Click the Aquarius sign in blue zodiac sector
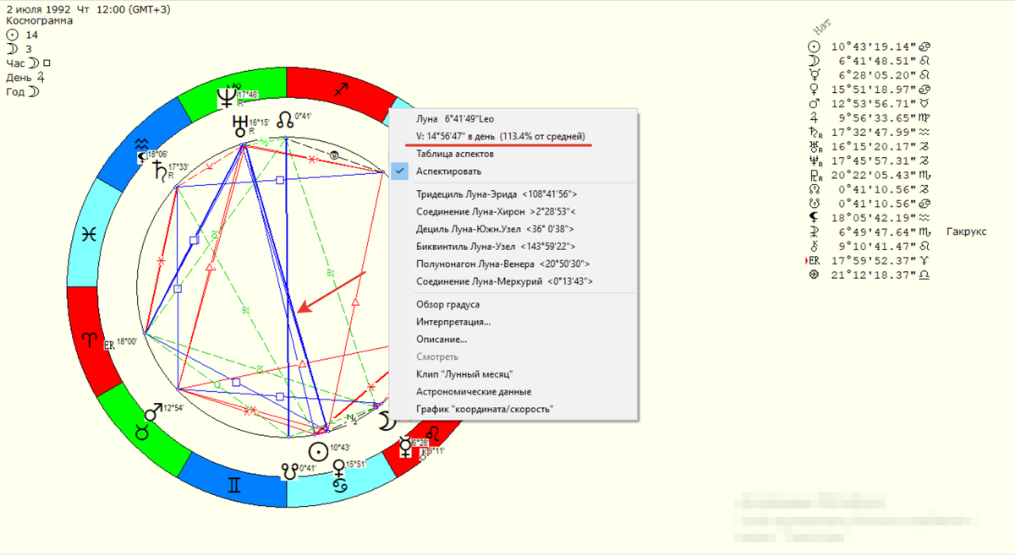The height and width of the screenshot is (555, 1015). (x=142, y=145)
